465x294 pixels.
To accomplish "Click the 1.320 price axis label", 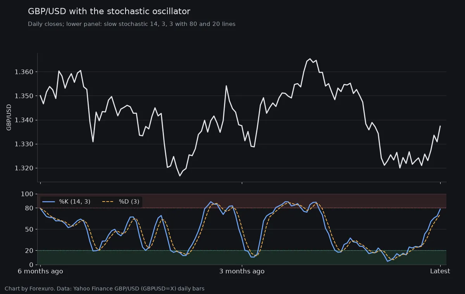I will (x=24, y=168).
